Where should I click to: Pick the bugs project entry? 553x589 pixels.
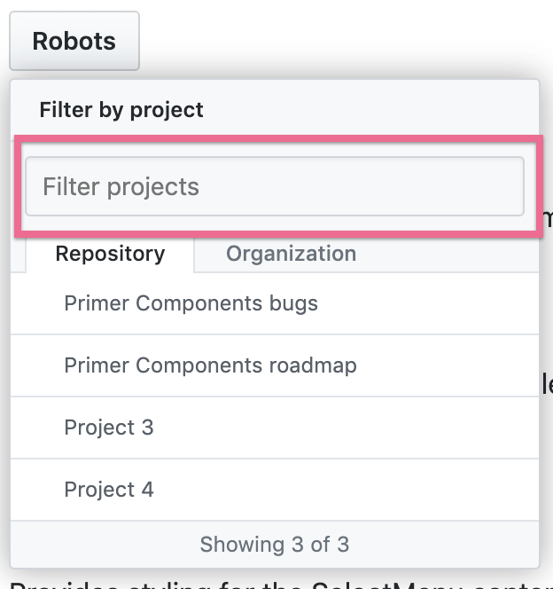(x=191, y=303)
